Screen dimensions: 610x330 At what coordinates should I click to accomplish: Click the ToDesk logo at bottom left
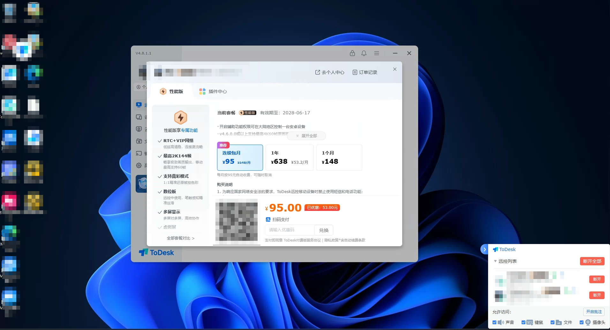(156, 253)
